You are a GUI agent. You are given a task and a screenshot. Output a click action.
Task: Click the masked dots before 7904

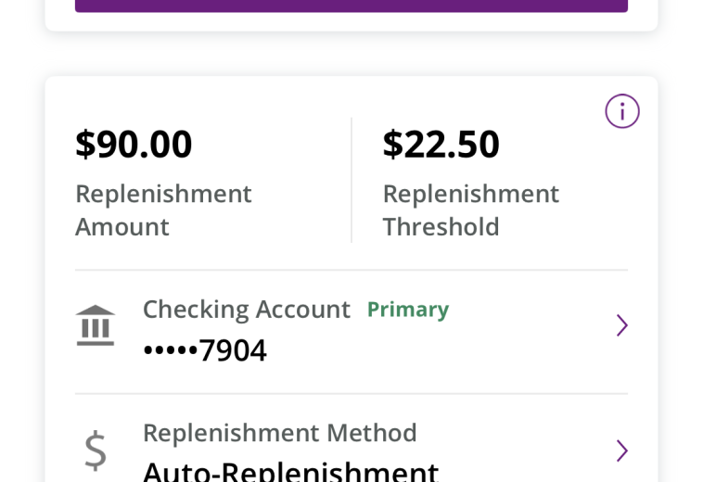coord(170,349)
